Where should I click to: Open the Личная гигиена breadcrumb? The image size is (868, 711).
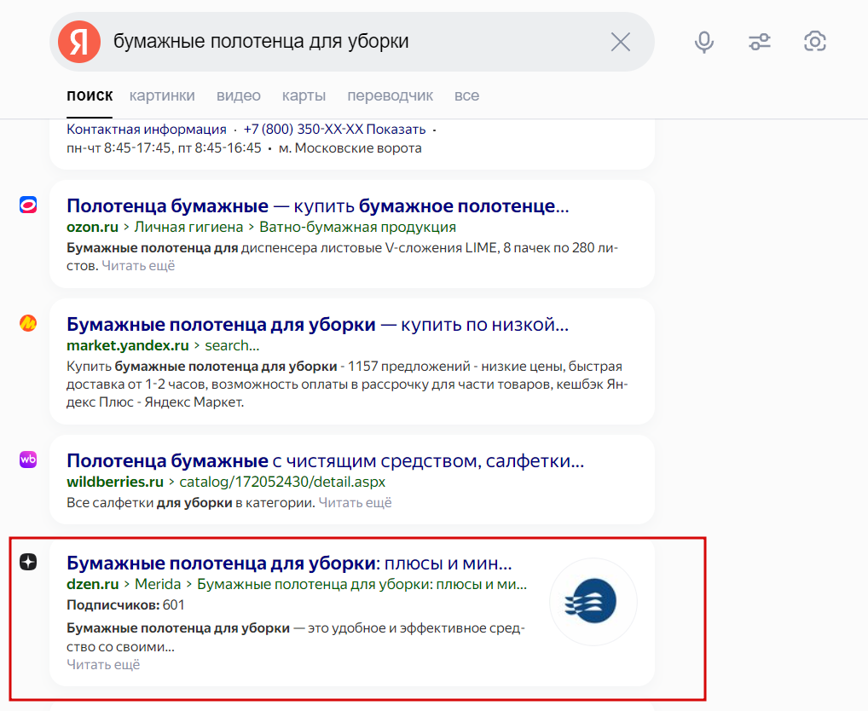coord(188,227)
